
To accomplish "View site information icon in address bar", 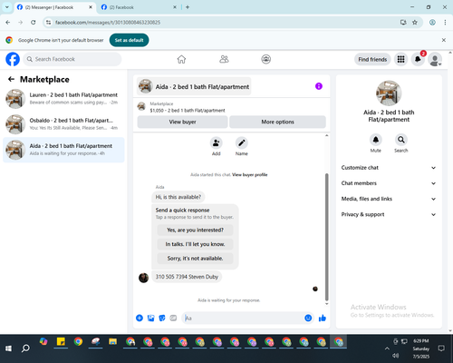I will pos(48,23).
